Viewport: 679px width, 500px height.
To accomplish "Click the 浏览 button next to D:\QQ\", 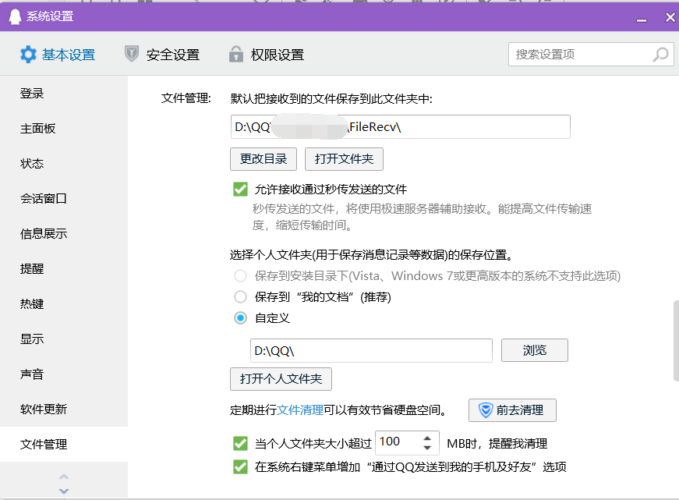I will tap(534, 349).
